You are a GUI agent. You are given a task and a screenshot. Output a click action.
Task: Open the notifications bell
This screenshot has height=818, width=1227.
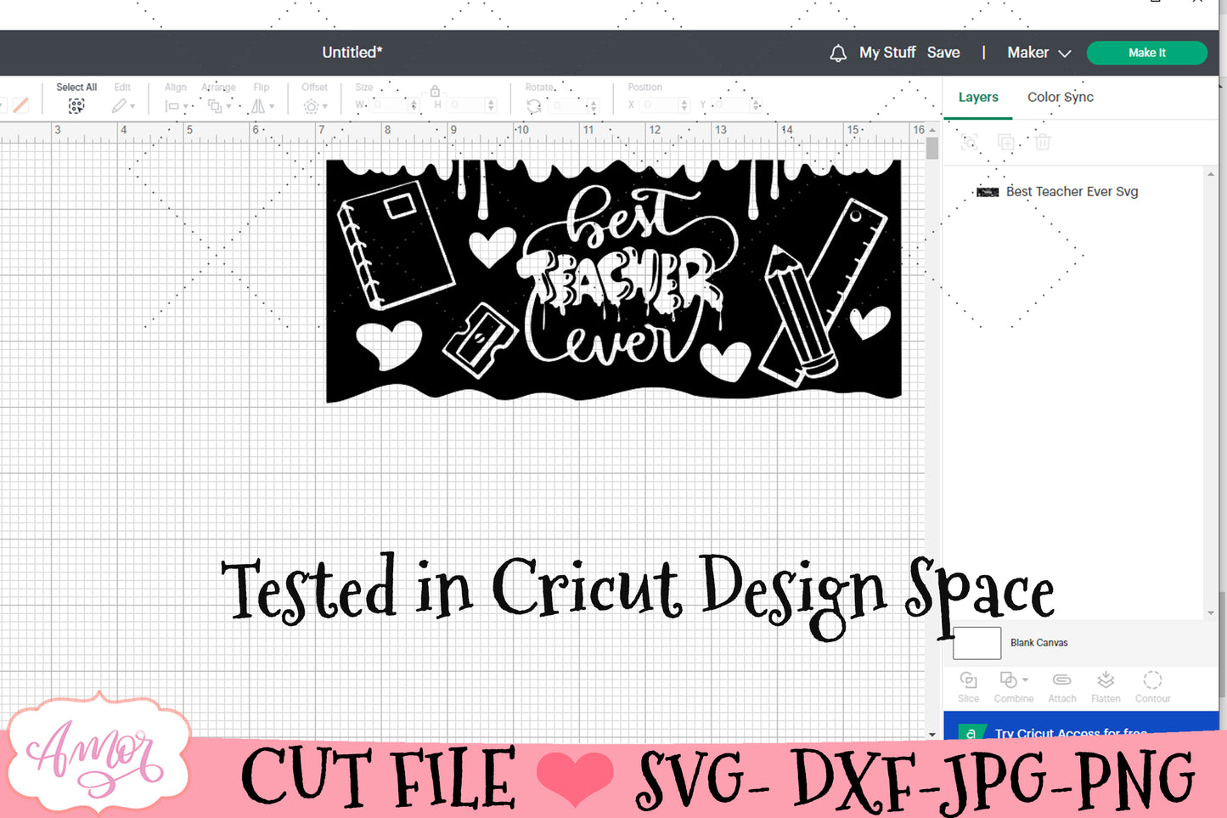point(837,54)
